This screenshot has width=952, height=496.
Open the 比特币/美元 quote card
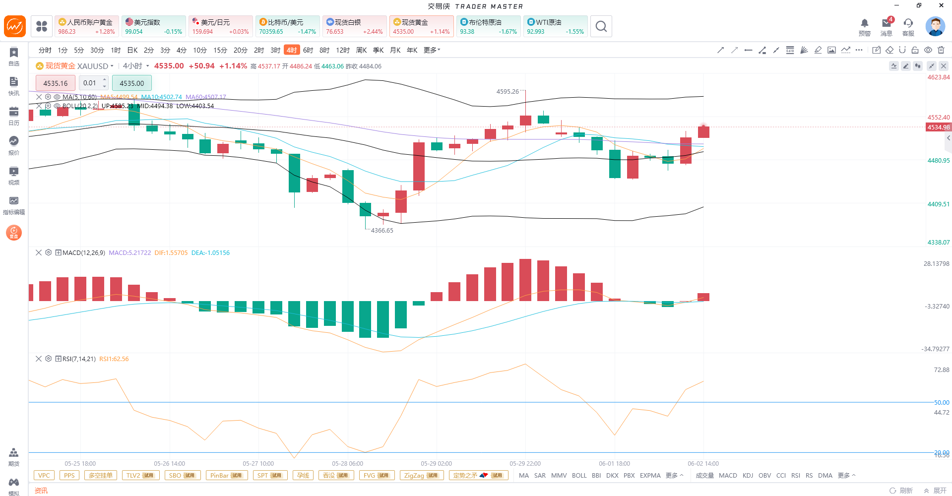[x=288, y=26]
